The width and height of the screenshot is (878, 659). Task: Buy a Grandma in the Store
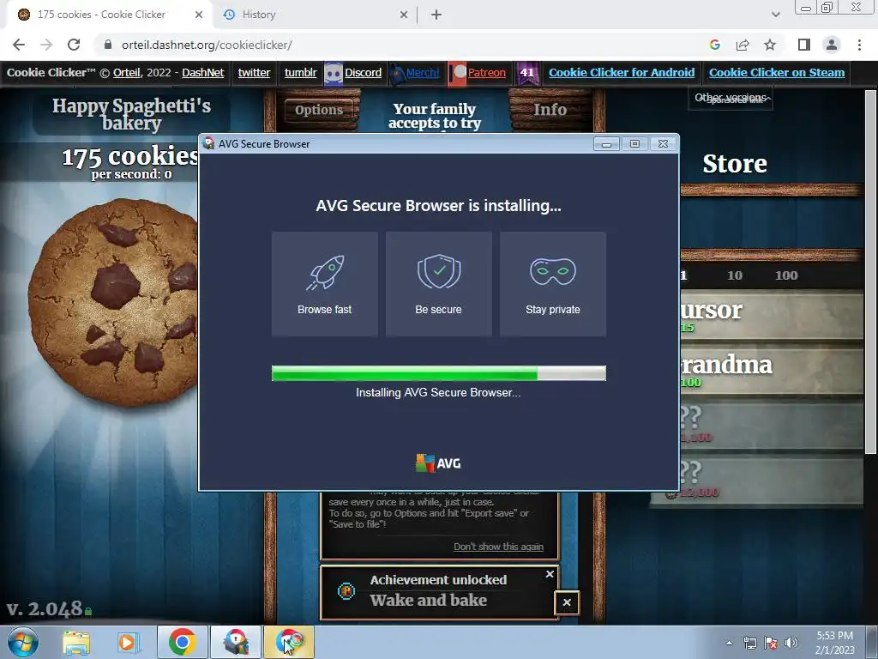coord(772,371)
